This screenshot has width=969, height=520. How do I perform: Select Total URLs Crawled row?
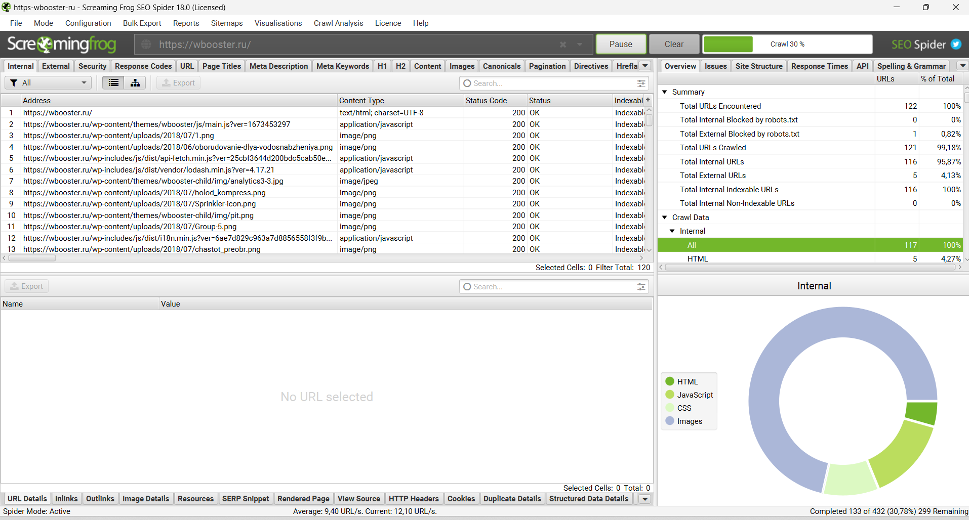click(x=810, y=148)
